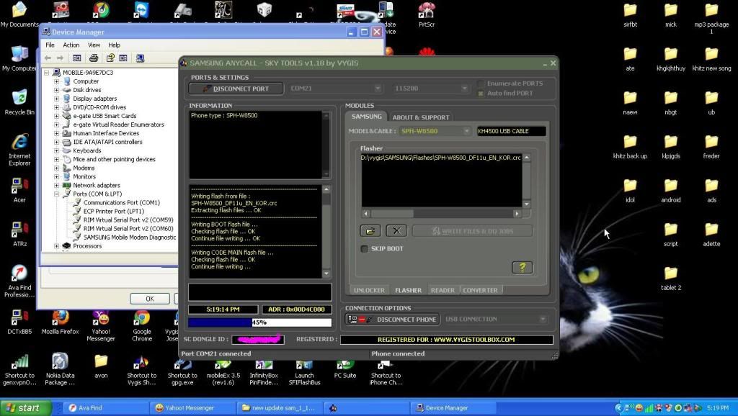Image resolution: width=738 pixels, height=416 pixels.
Task: Open Yahoo! Messenger desktop icon
Action: pos(101,325)
